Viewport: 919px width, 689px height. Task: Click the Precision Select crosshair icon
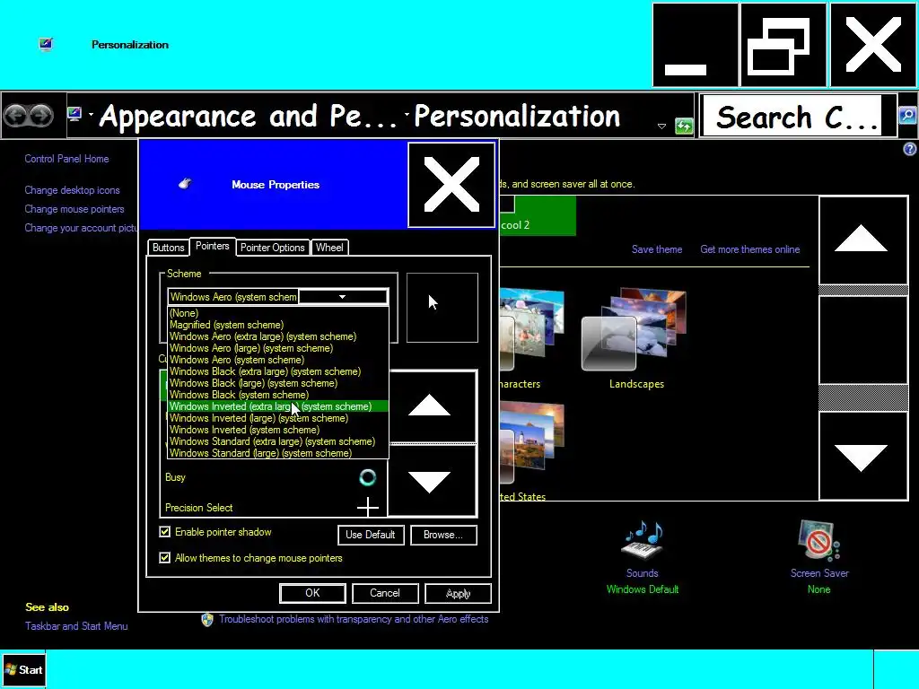coord(367,507)
